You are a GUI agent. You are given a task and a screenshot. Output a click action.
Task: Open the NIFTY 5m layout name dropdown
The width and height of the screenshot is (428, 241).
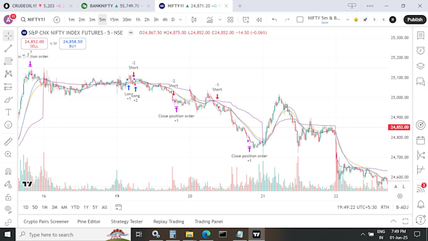pos(347,20)
